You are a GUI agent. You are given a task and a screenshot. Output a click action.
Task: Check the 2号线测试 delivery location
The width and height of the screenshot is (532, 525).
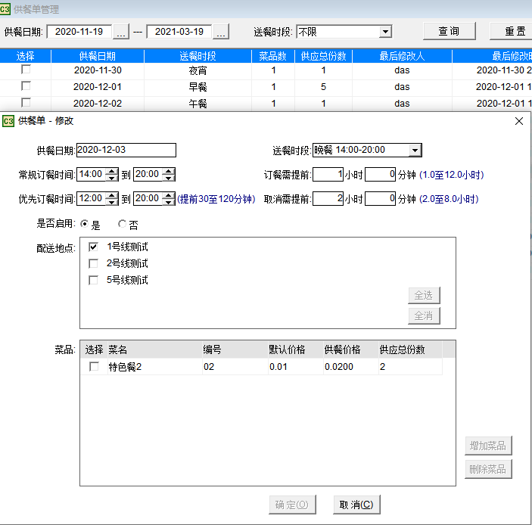pyautogui.click(x=94, y=263)
